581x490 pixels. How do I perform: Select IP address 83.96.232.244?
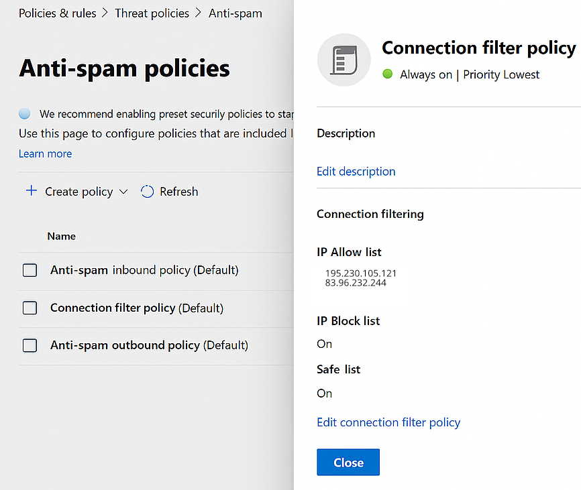click(x=356, y=283)
